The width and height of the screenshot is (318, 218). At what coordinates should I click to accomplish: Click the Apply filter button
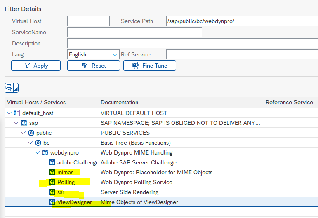tap(36, 66)
